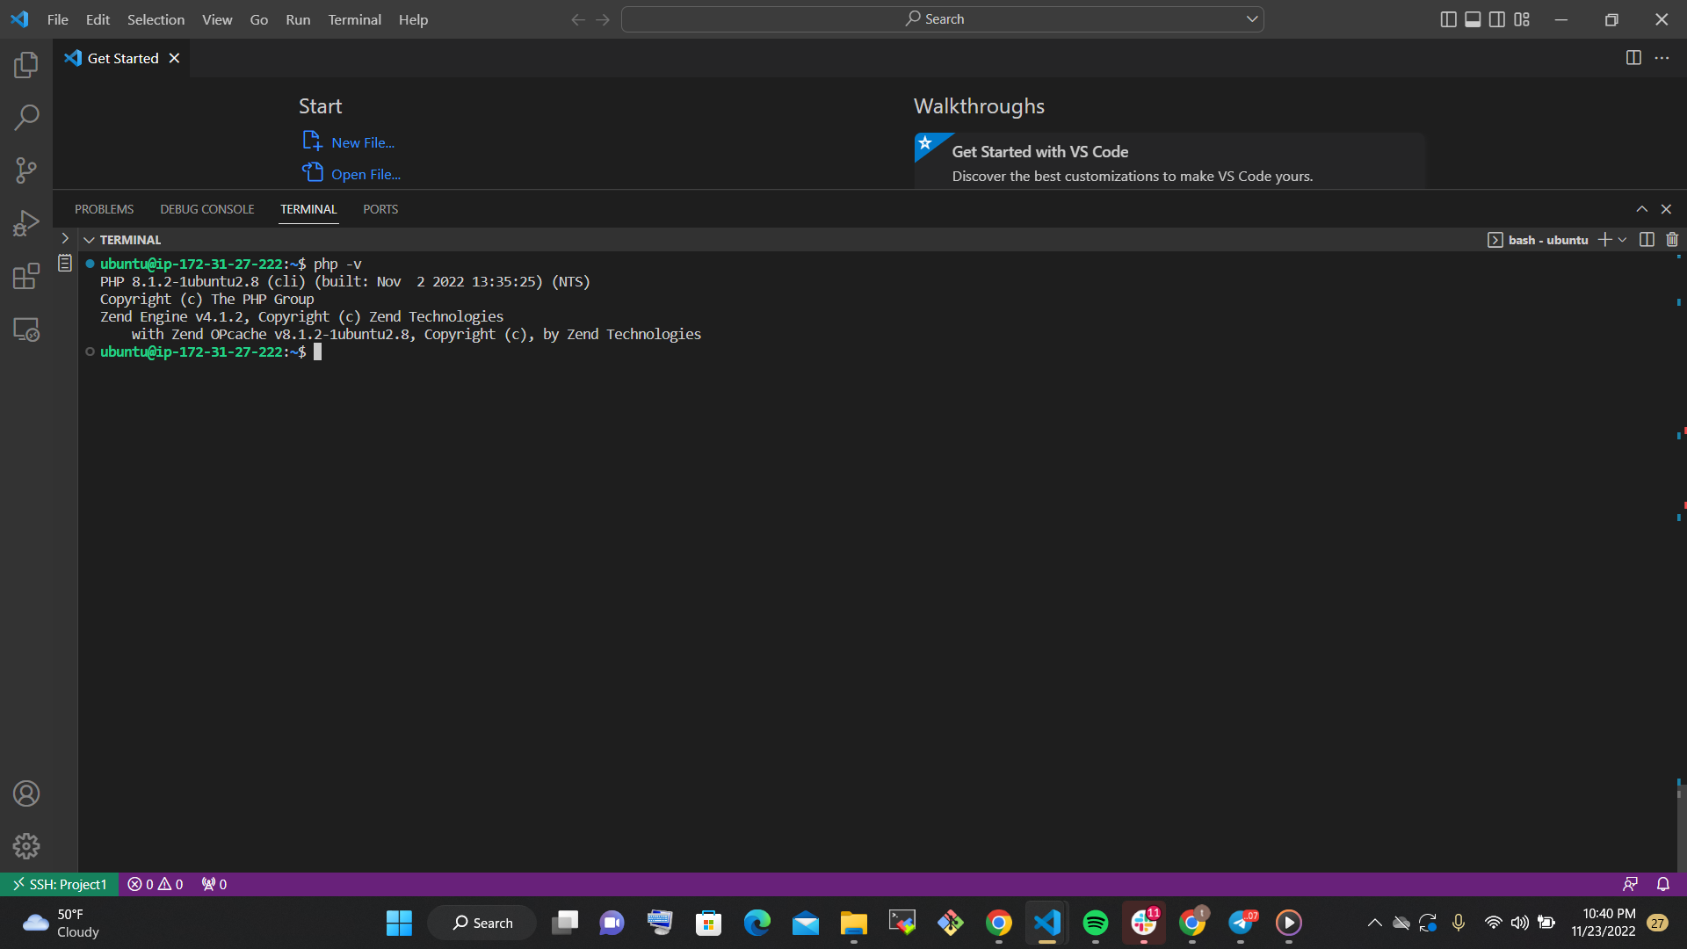This screenshot has height=949, width=1687.
Task: Open SSH: Project1 in the status bar
Action: pyautogui.click(x=59, y=884)
